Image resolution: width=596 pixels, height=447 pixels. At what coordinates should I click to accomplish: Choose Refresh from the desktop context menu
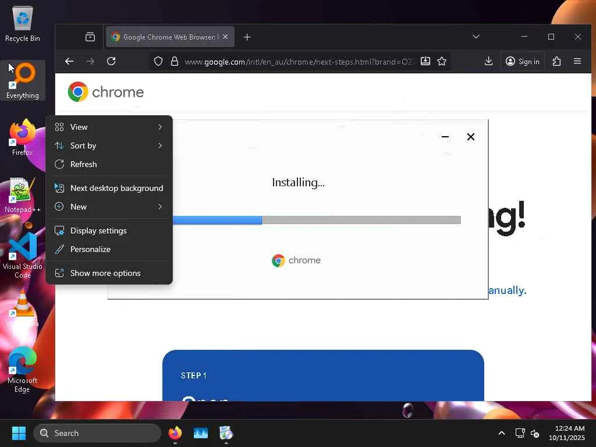pyautogui.click(x=109, y=164)
